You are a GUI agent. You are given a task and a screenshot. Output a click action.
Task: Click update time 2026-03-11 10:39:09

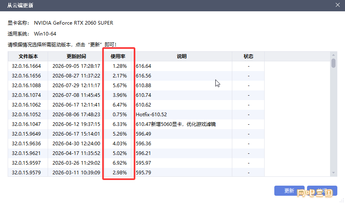tap(76, 172)
